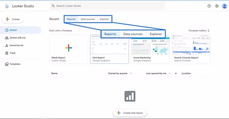Open the Owned by anyone dropdown
Screen dimensions: 229x119
(x=120, y=73)
